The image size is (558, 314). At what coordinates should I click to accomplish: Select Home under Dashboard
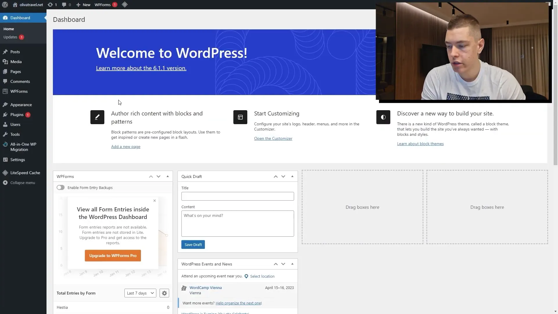tap(9, 29)
